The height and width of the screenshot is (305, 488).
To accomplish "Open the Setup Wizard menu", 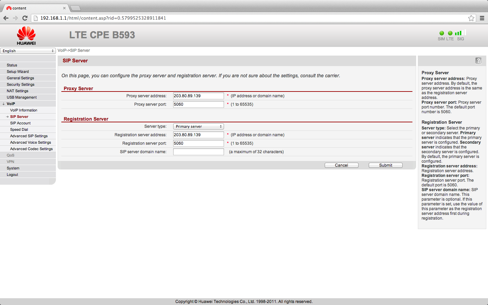I will pos(18,72).
